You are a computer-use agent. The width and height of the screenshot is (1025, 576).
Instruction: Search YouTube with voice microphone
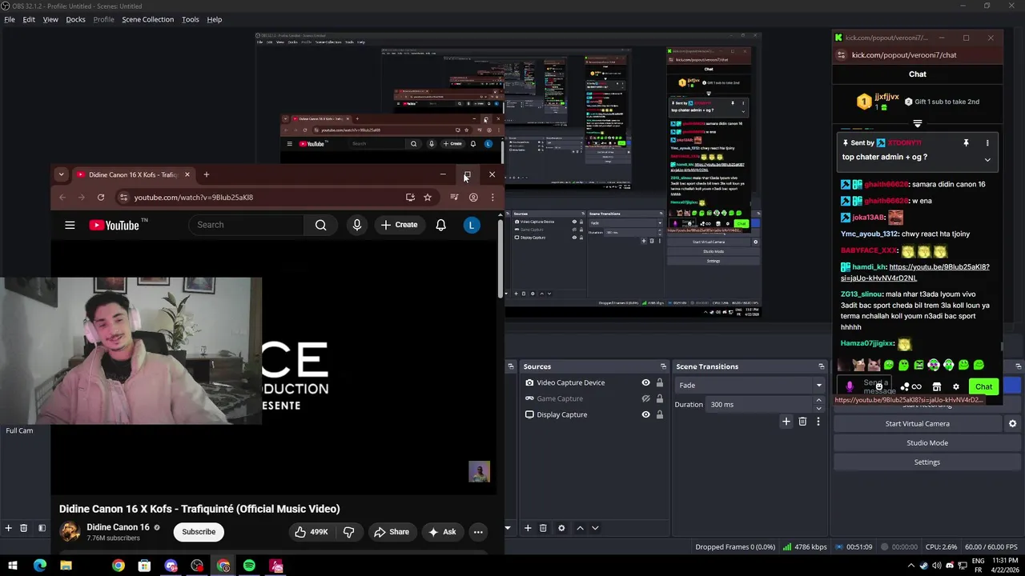[x=357, y=226]
